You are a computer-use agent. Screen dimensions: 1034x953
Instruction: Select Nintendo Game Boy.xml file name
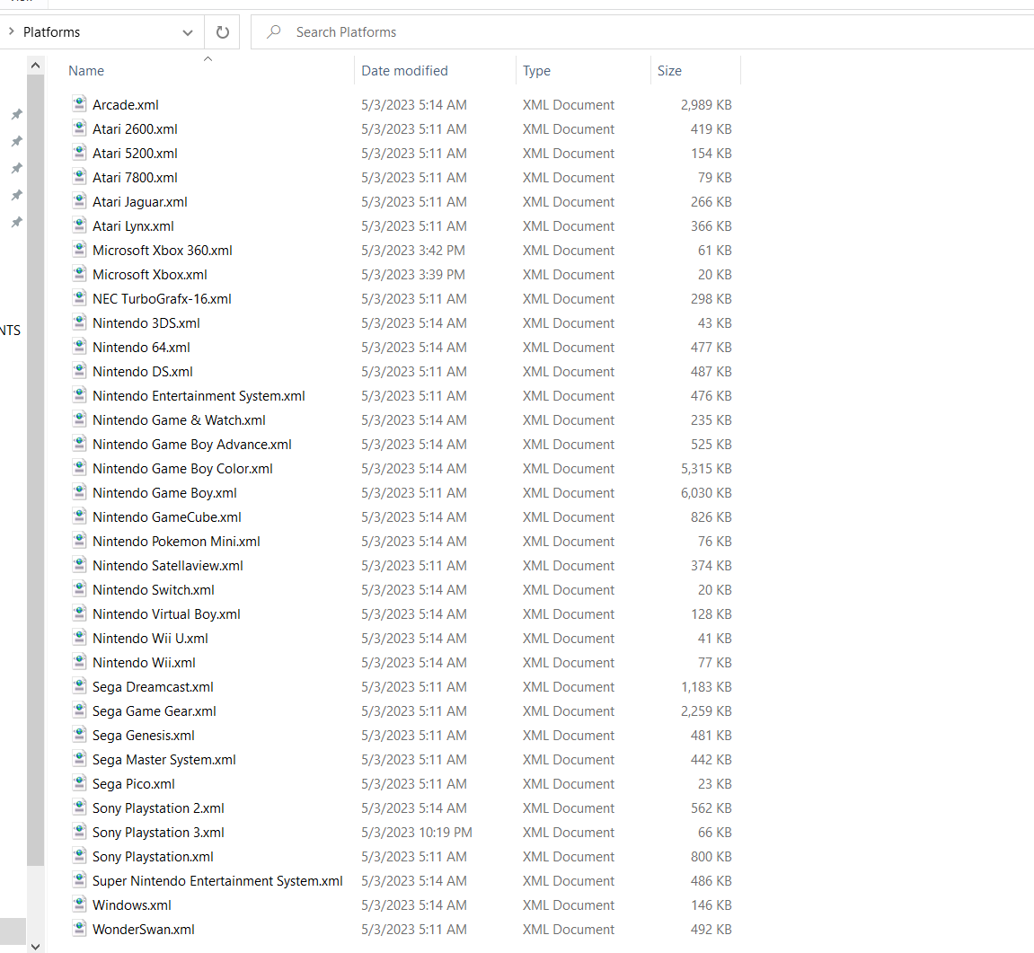[x=165, y=492]
